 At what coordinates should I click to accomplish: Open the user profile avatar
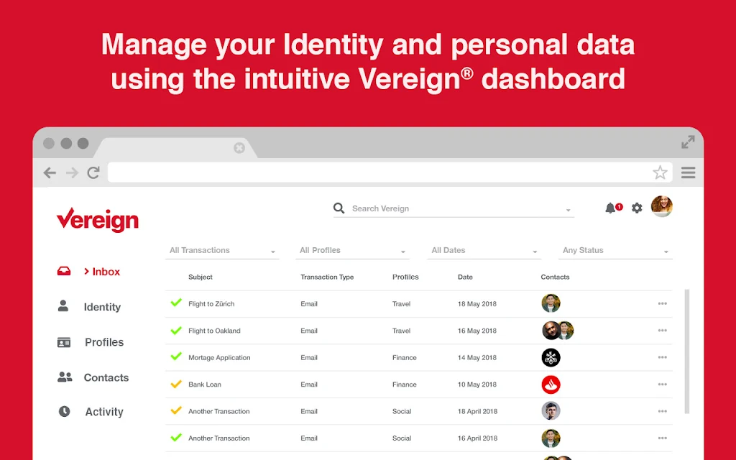[x=662, y=206]
